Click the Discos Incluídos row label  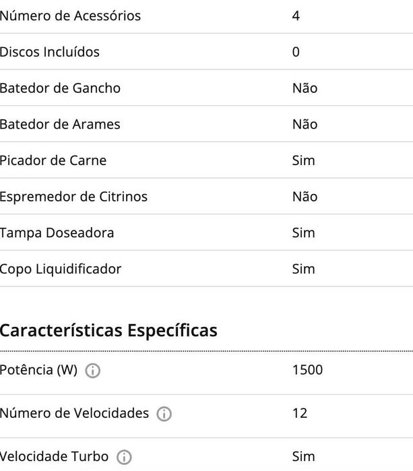[x=49, y=52]
